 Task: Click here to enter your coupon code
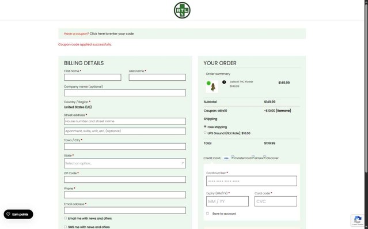[x=112, y=33]
